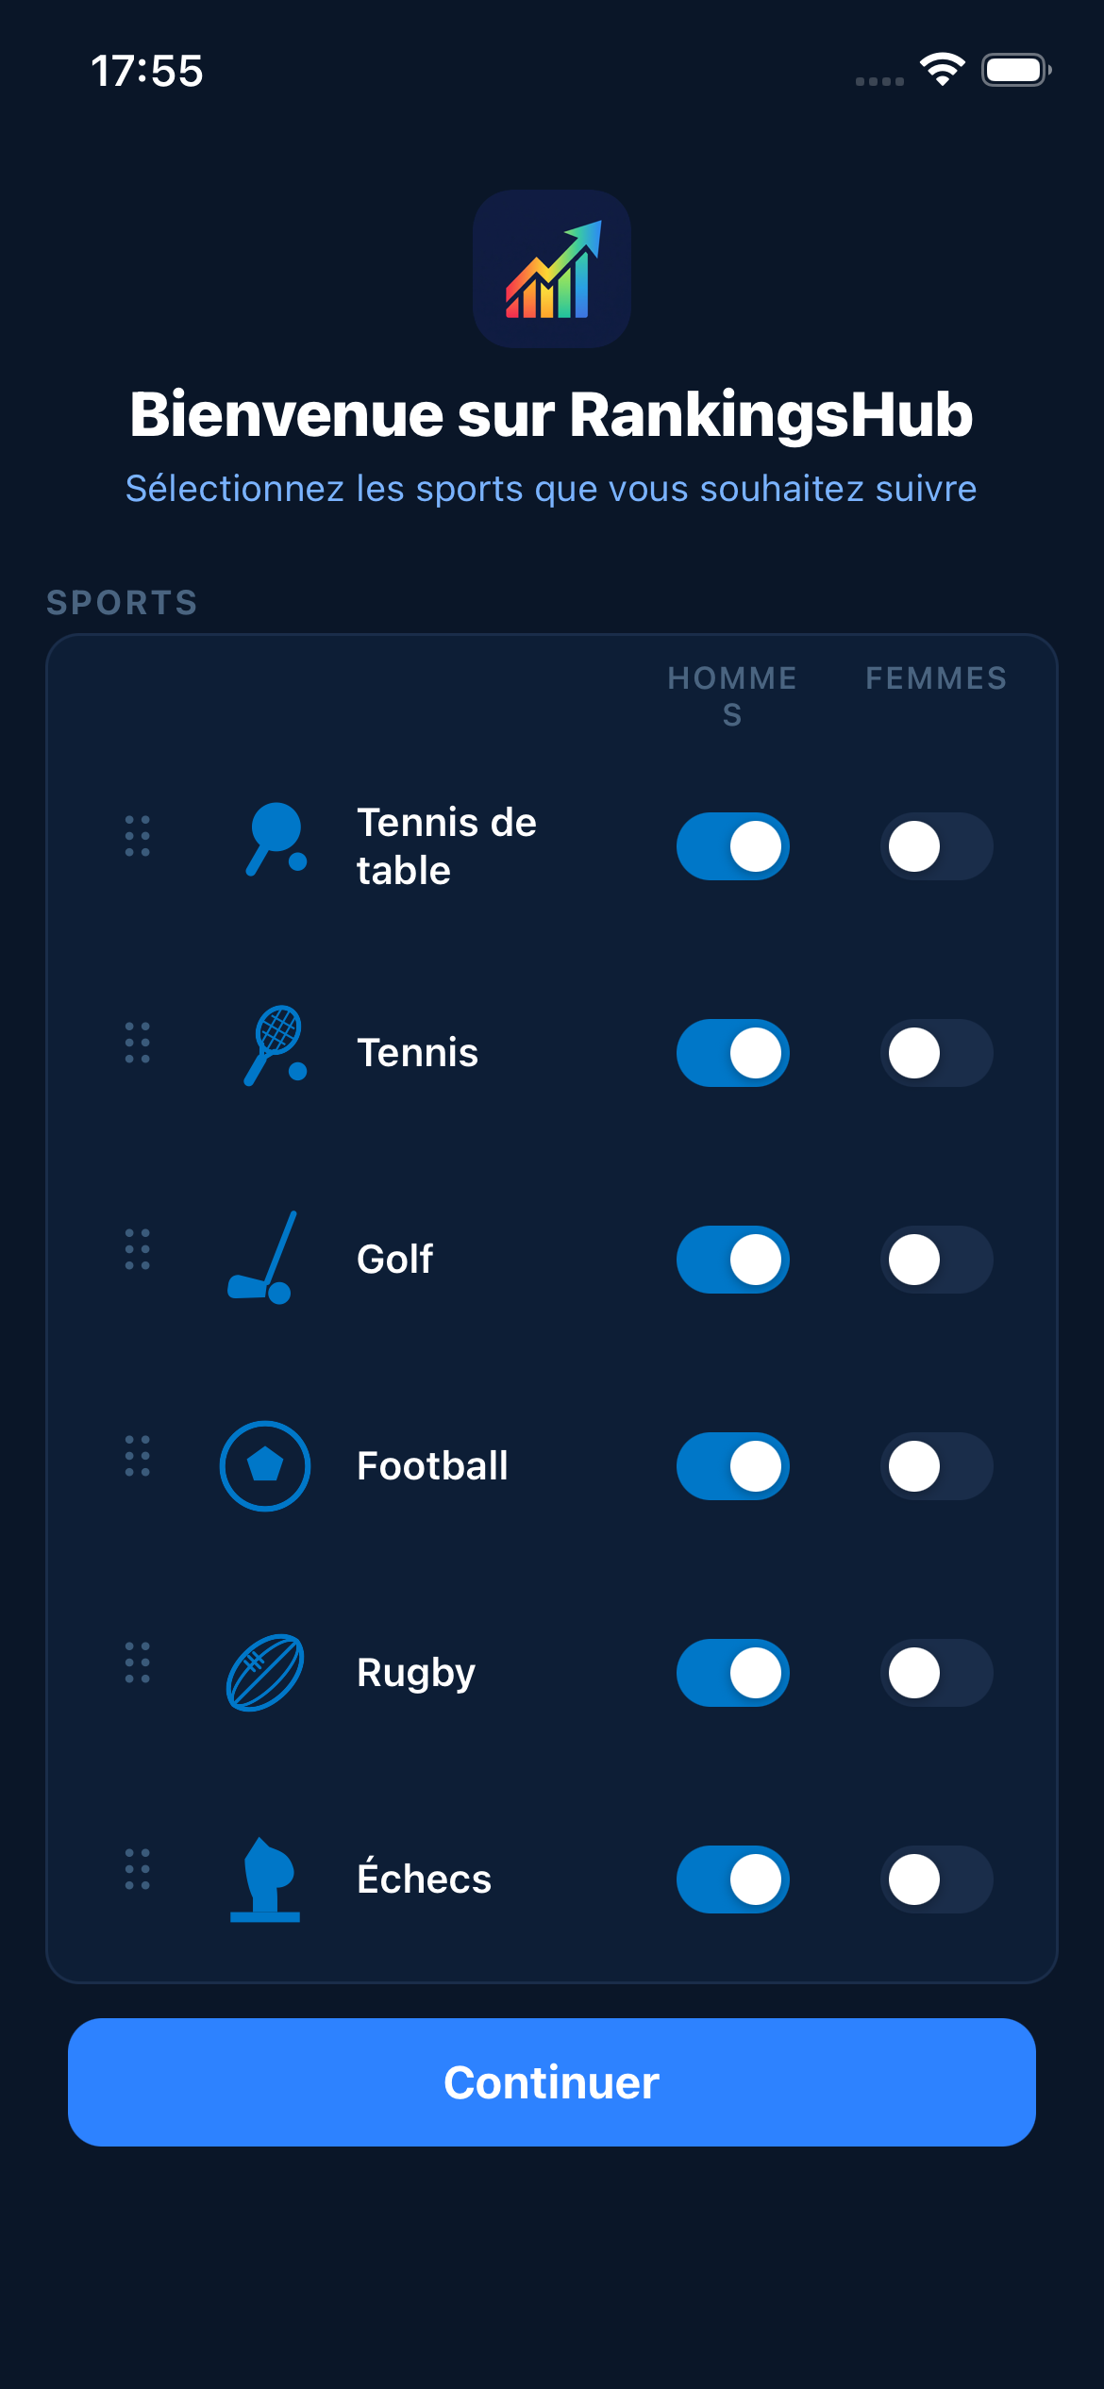Enable the Femmes toggle for Rugby

pyautogui.click(x=936, y=1673)
